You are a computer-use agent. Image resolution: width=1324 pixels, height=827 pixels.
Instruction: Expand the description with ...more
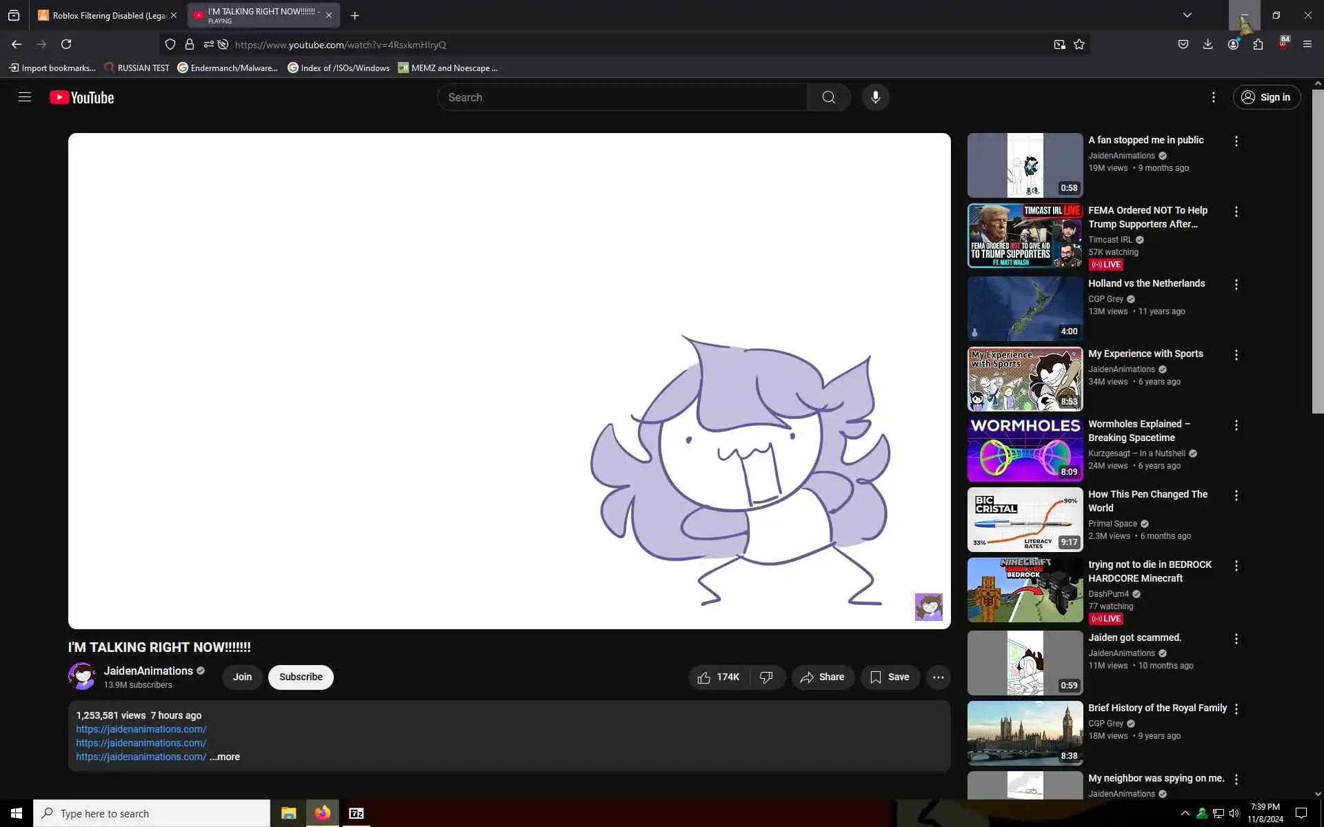pyautogui.click(x=225, y=757)
